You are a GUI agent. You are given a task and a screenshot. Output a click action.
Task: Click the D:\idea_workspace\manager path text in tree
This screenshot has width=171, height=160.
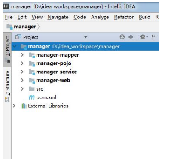(86, 47)
